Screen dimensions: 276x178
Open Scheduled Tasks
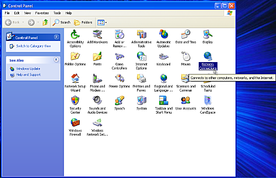click(208, 88)
